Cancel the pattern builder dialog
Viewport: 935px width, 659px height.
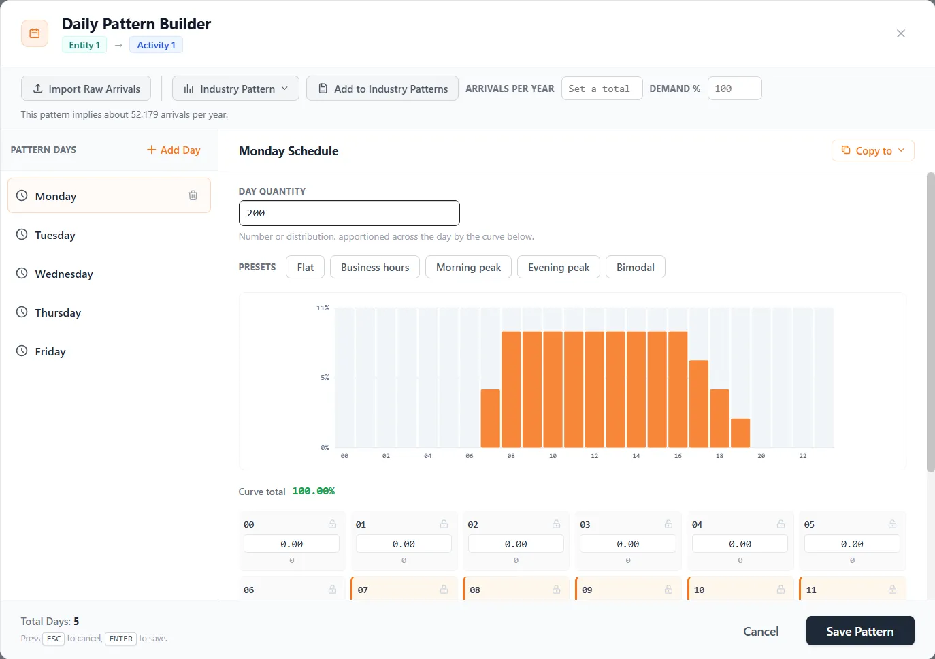tap(761, 631)
